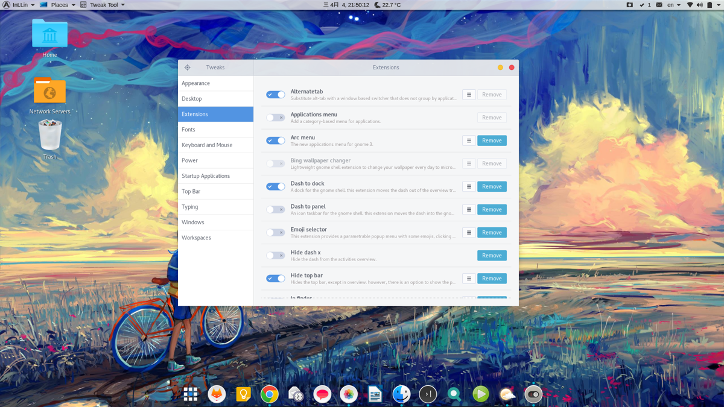Viewport: 724px width, 407px height.
Task: Remove the Hide dash x extension
Action: tap(492, 255)
